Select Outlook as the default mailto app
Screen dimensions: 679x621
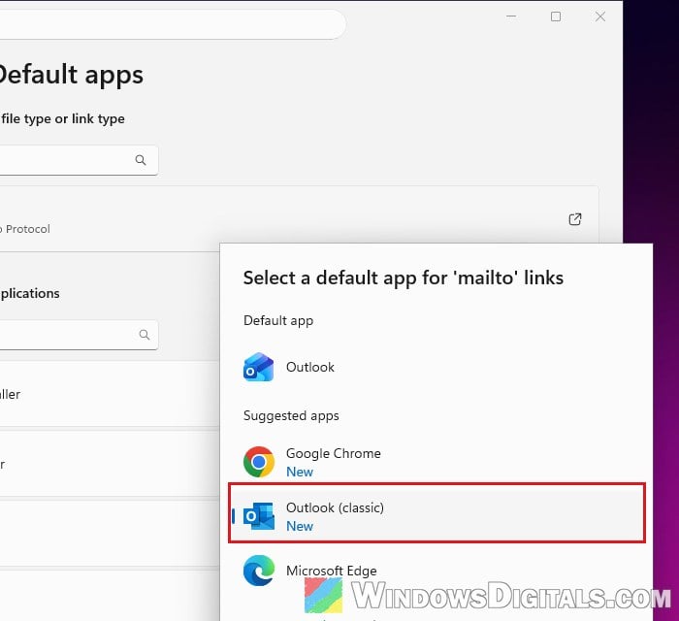[x=436, y=367]
